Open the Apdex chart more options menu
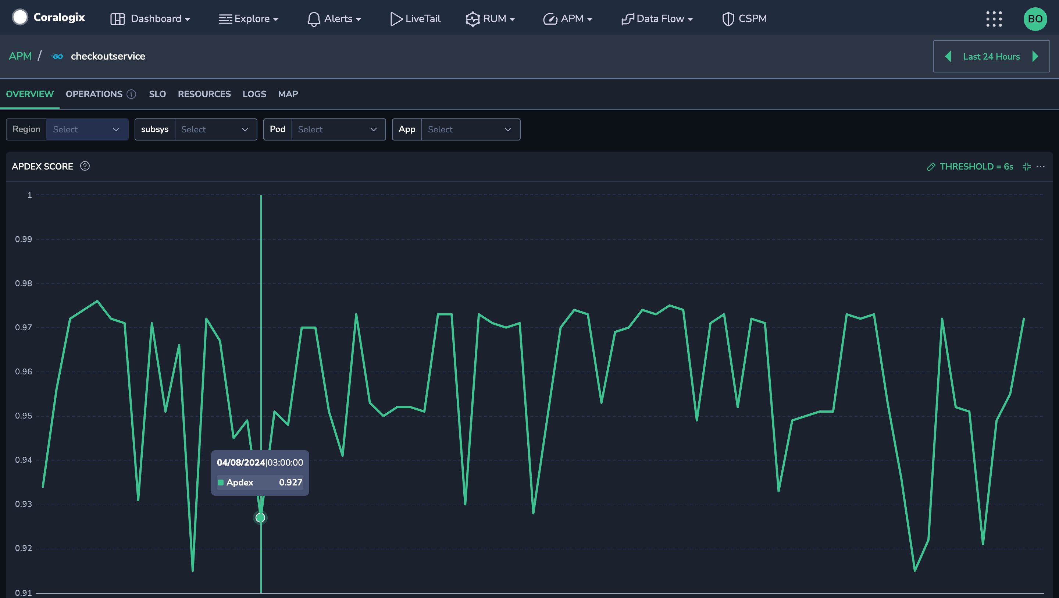Image resolution: width=1059 pixels, height=598 pixels. coord(1041,167)
